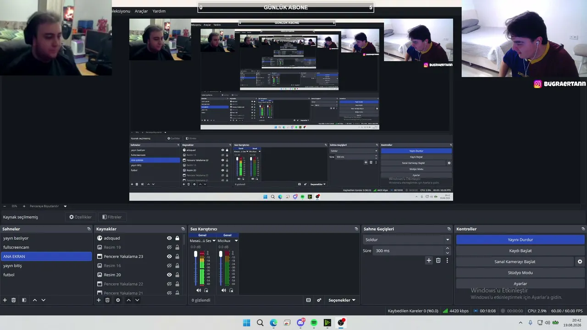Screen dimensions: 587x330
Task: Increase the Süre transition duration
Action: pyautogui.click(x=448, y=248)
